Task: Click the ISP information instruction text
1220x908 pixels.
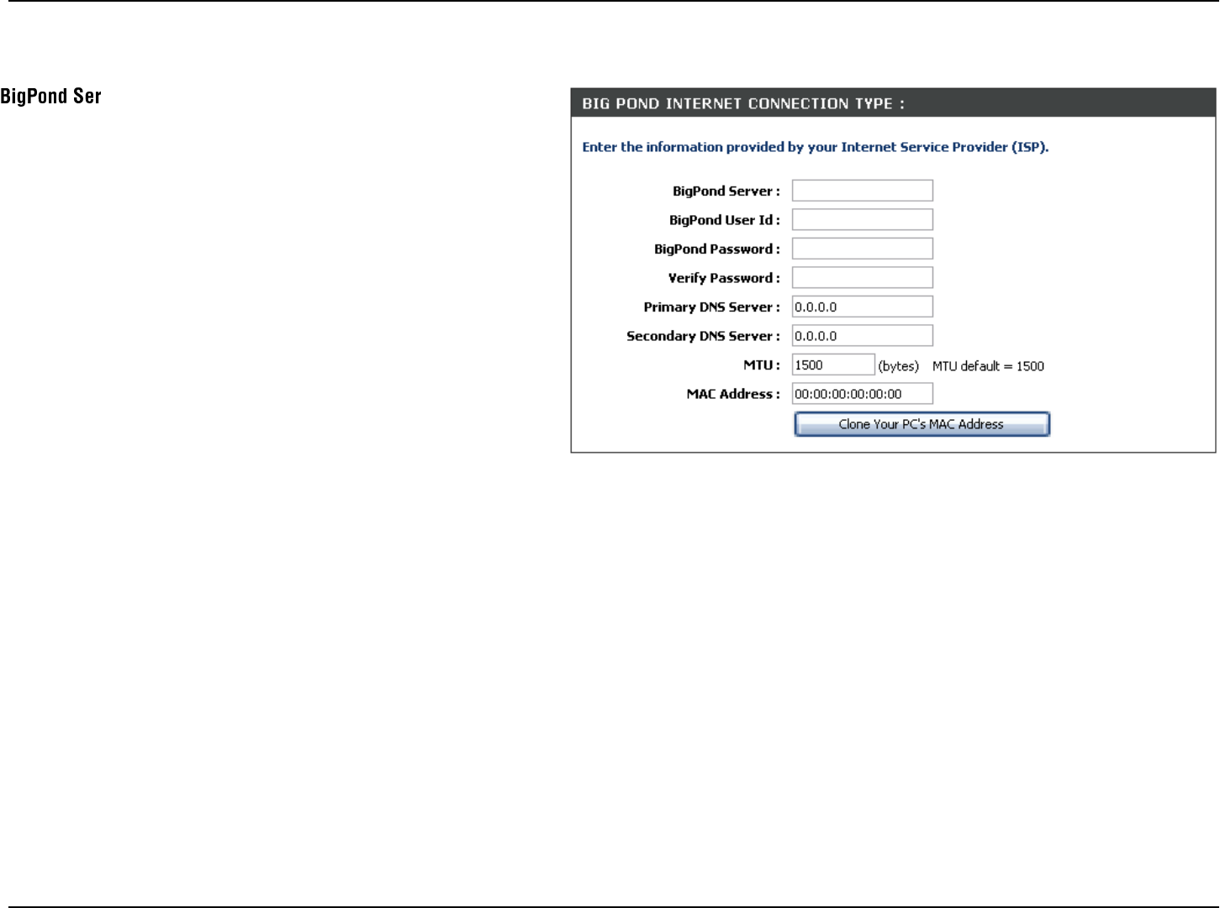Action: pyautogui.click(x=816, y=147)
